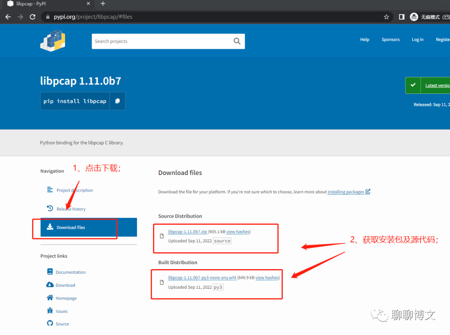
Task: Click the Issues bug icon
Action: pos(49,311)
